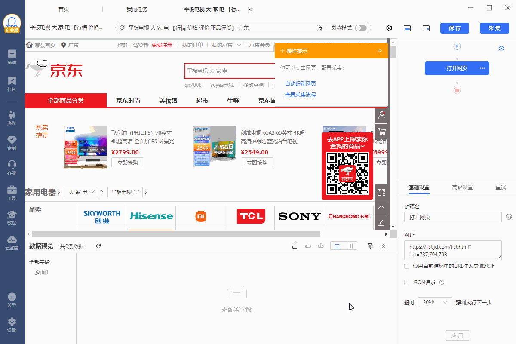
Task: Toggle the 浏览模式 browse mode switch
Action: point(361,28)
